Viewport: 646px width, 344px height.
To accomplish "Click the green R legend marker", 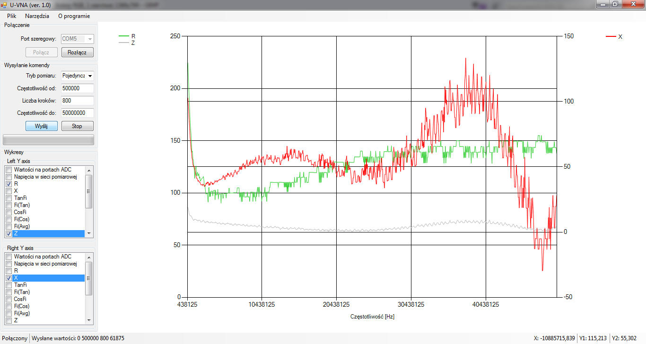I will 124,36.
